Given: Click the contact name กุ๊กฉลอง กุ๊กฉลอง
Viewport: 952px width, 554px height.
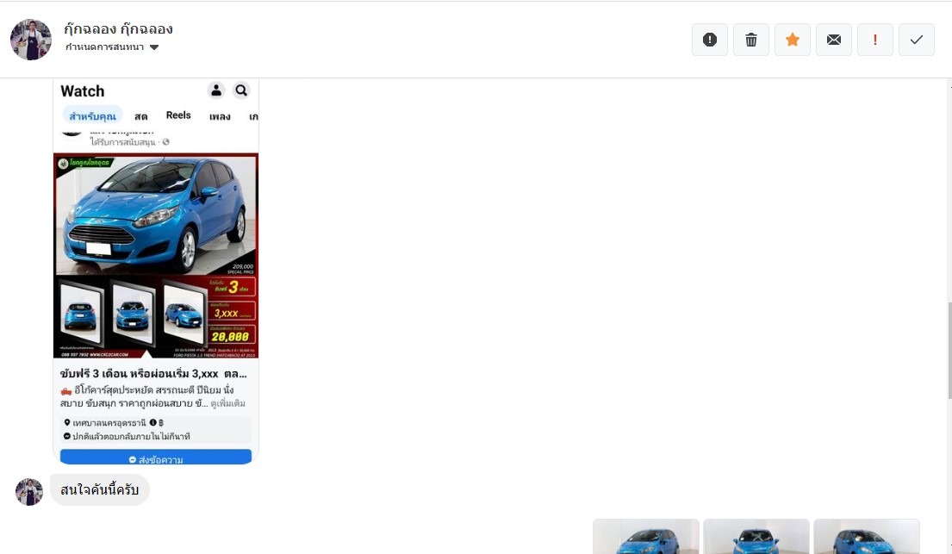Looking at the screenshot, I should pyautogui.click(x=118, y=29).
